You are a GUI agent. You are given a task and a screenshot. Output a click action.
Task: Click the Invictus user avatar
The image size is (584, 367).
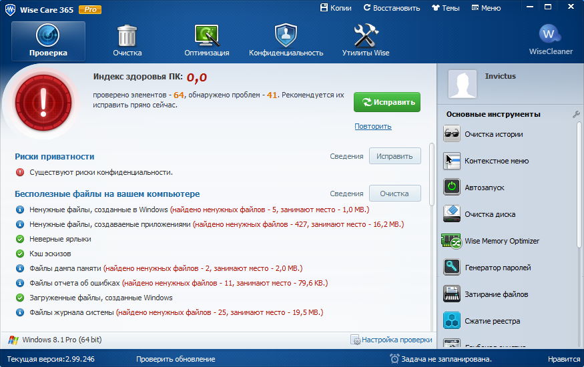tap(462, 84)
